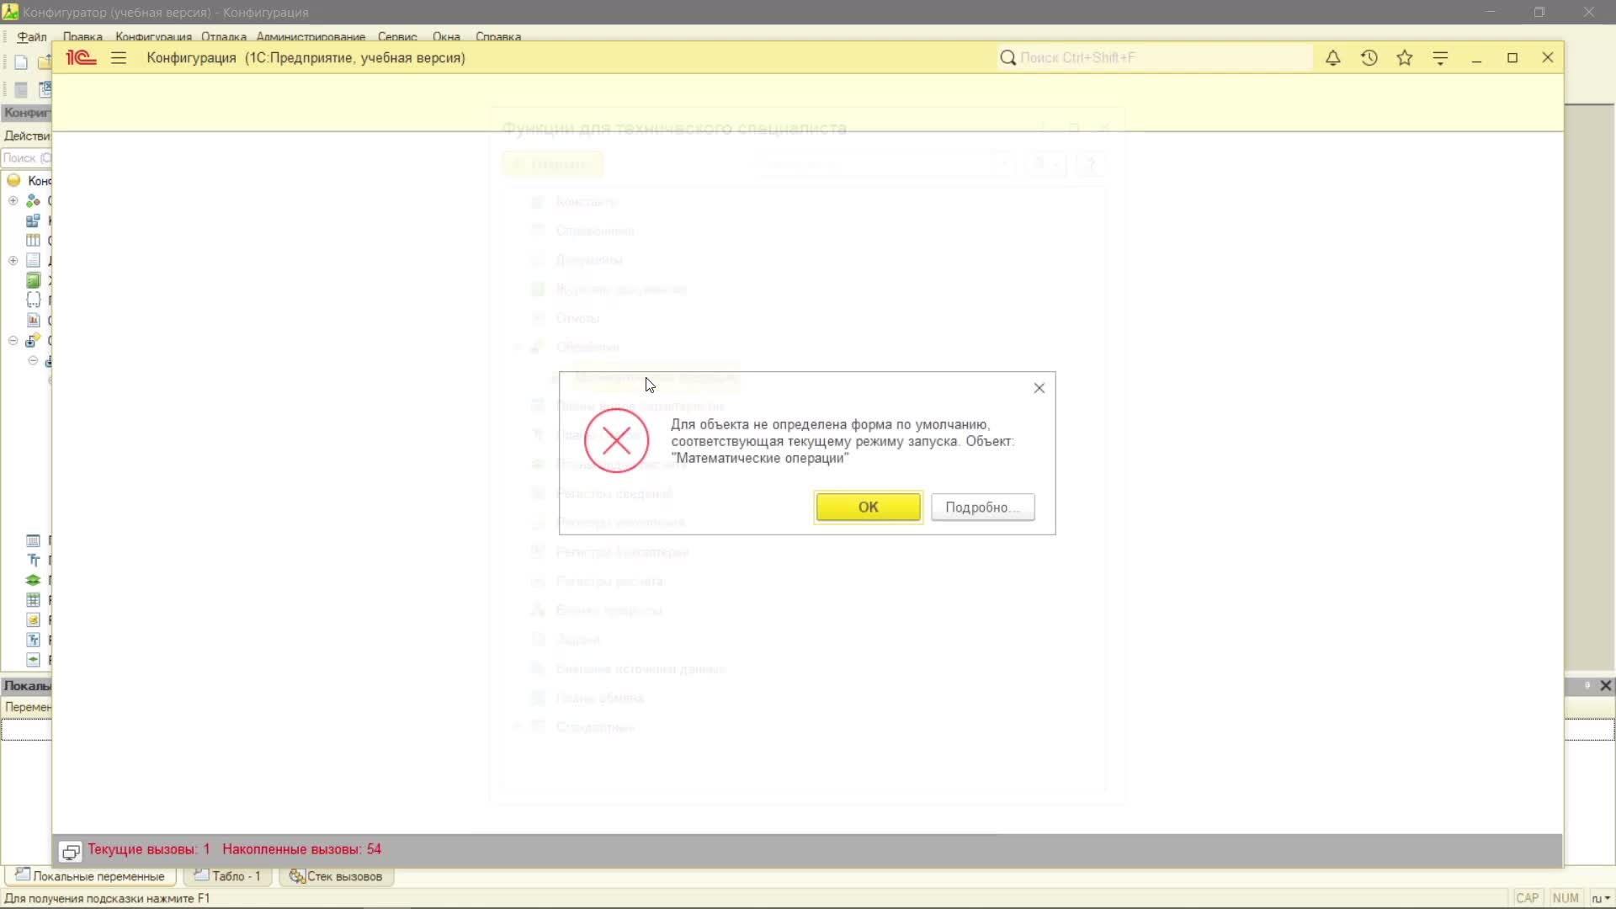Select the Constants tree icon
The height and width of the screenshot is (909, 1616).
33,221
